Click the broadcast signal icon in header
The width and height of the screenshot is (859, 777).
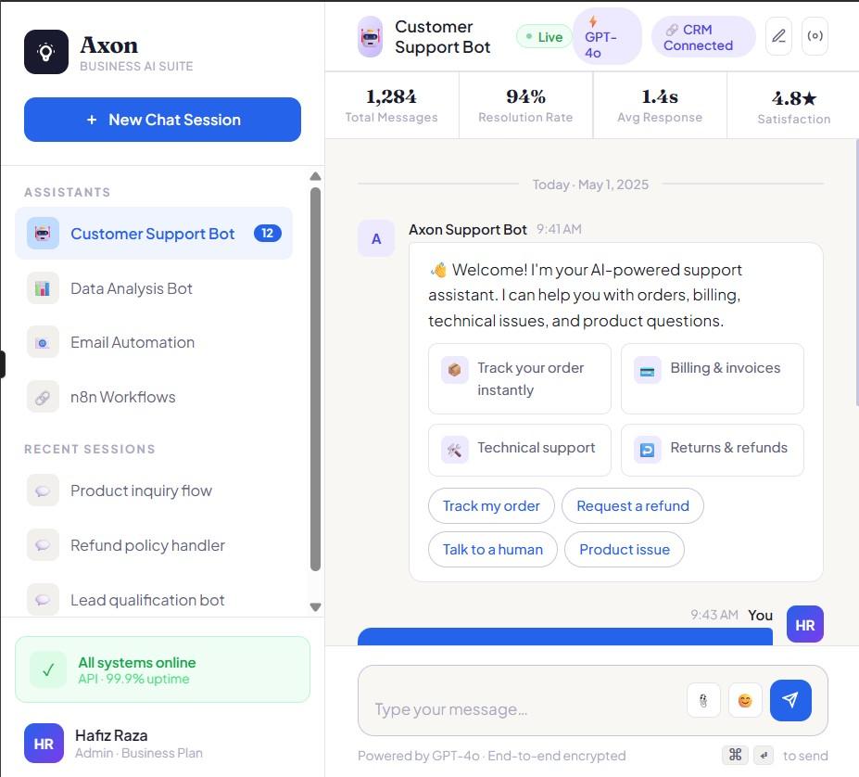(815, 36)
